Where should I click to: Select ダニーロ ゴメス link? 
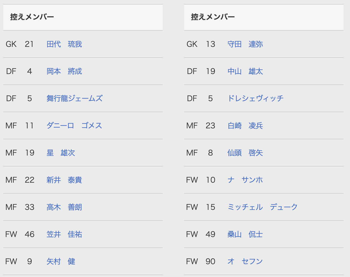click(x=74, y=126)
